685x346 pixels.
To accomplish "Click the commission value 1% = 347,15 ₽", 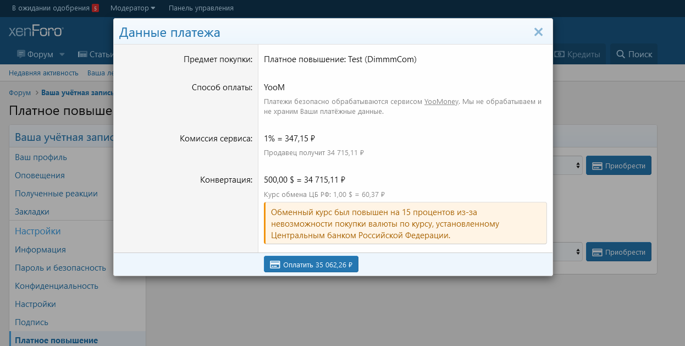I will 289,139.
